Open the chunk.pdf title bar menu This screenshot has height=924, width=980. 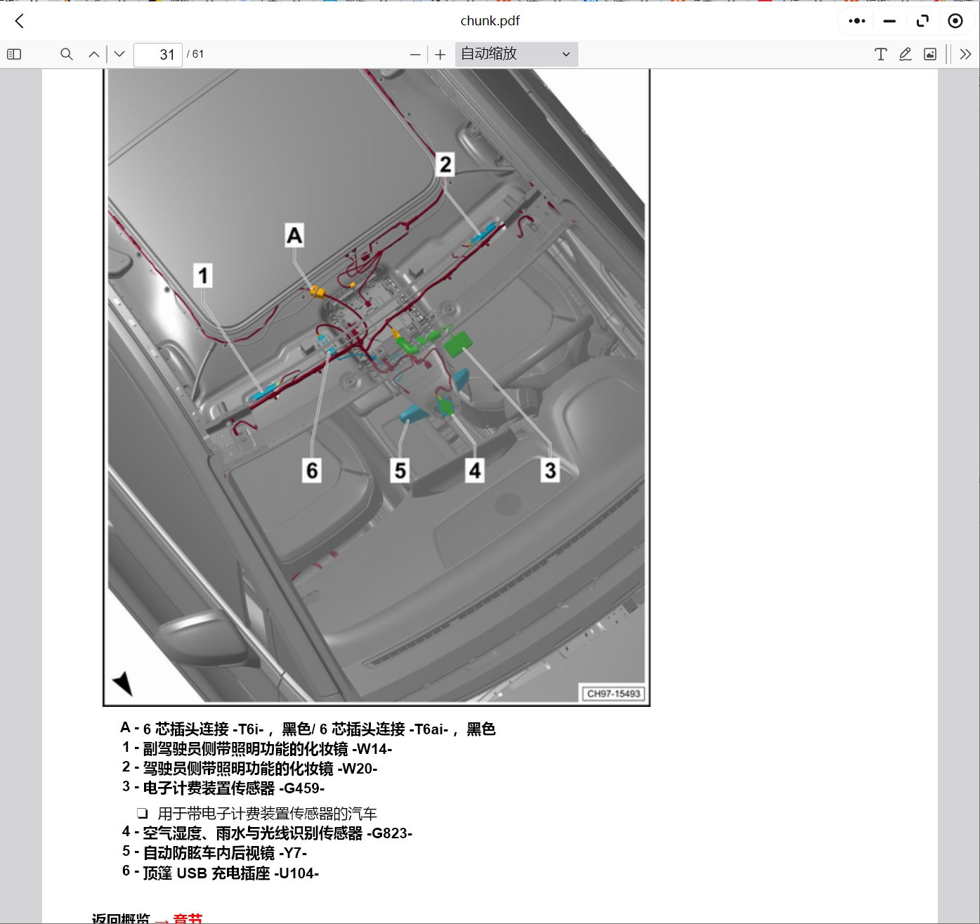point(490,21)
